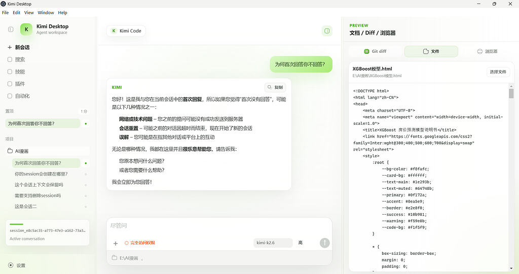Image resolution: width=519 pixels, height=274 pixels.
Task: Click the --primary: #0f172a code line
Action: [404, 195]
